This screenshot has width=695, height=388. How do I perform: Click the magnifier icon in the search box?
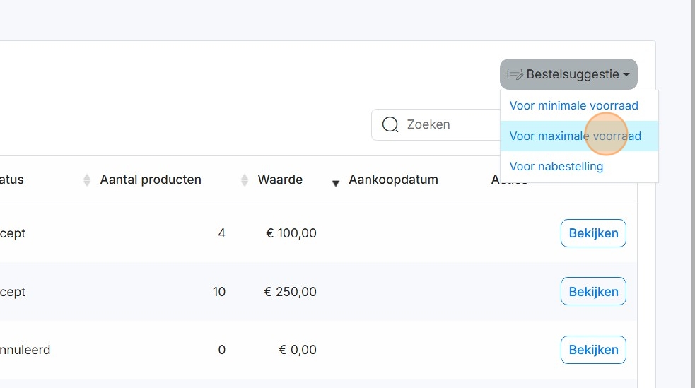point(390,124)
